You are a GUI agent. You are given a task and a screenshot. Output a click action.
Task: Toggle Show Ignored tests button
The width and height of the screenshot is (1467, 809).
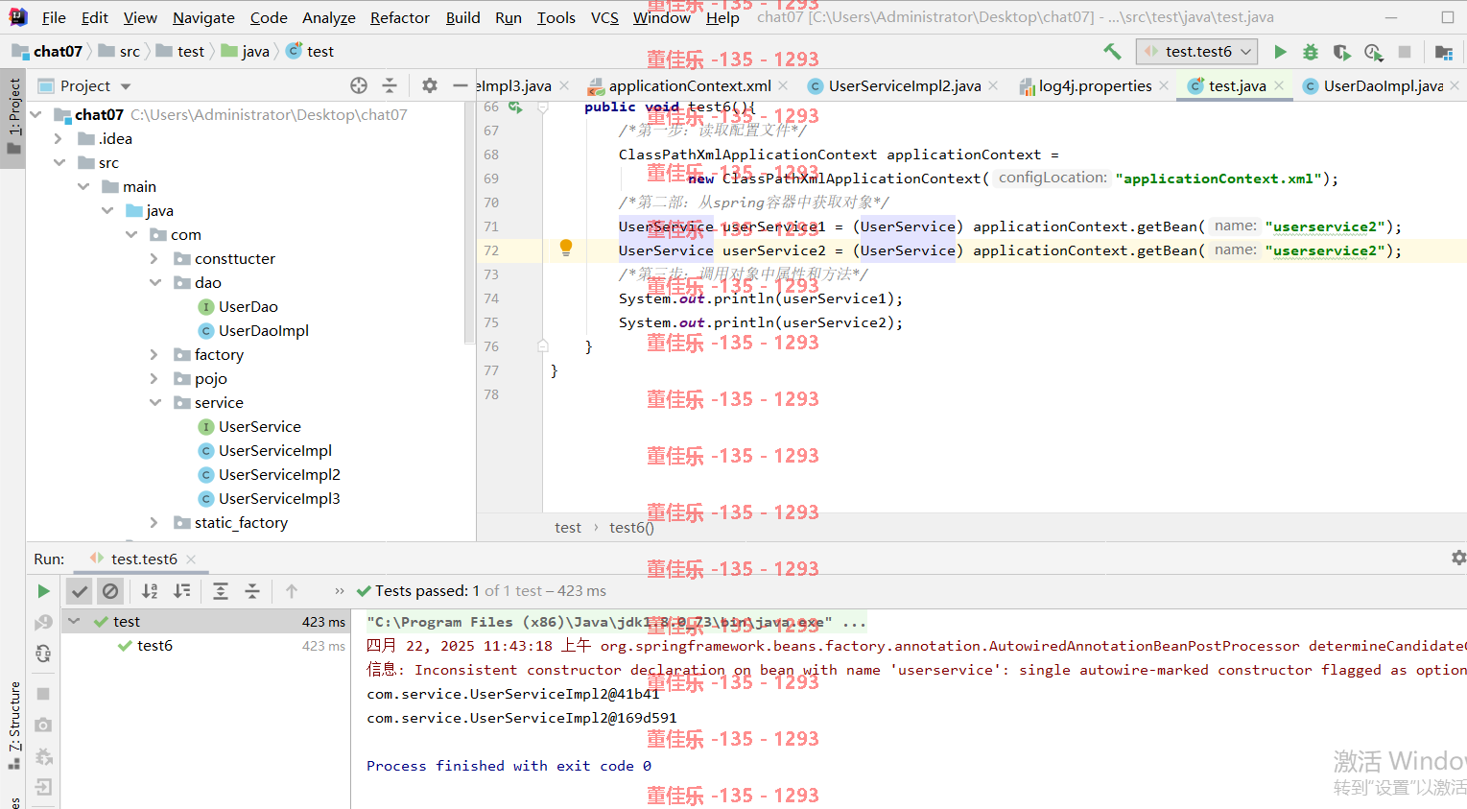pyautogui.click(x=110, y=591)
